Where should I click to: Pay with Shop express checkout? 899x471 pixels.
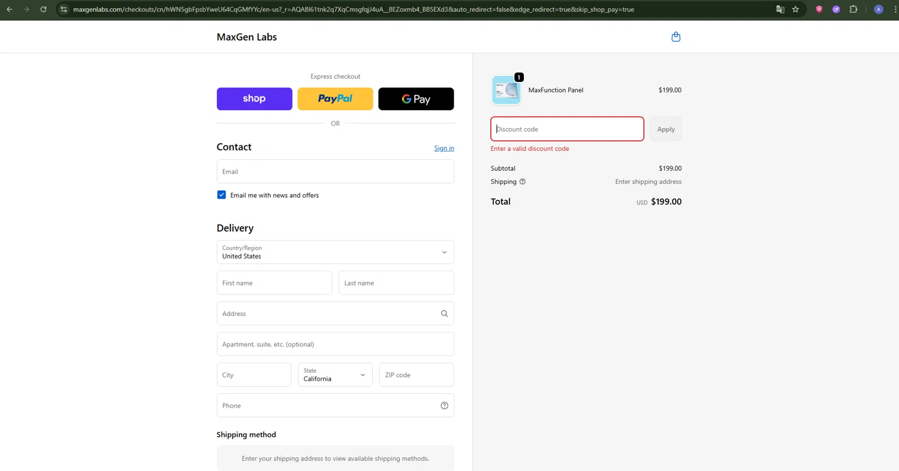click(x=254, y=99)
